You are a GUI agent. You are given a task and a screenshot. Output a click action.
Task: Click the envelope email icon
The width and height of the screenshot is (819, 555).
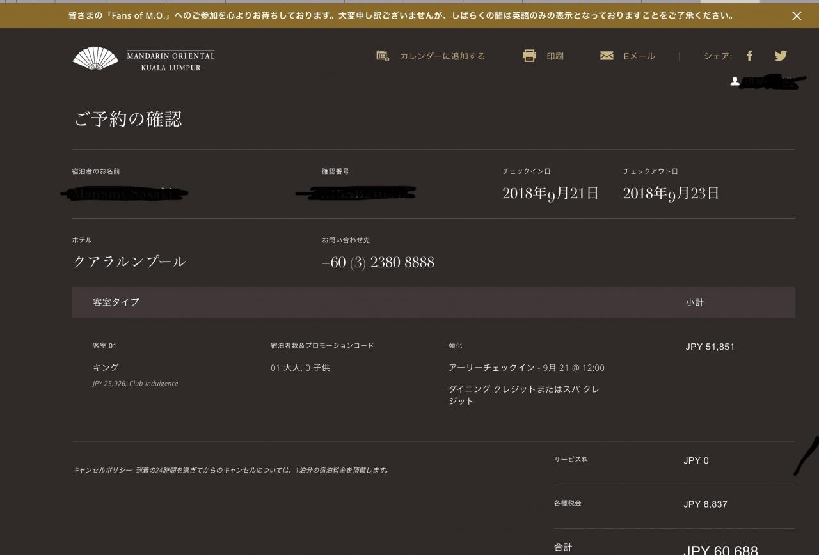click(x=607, y=56)
